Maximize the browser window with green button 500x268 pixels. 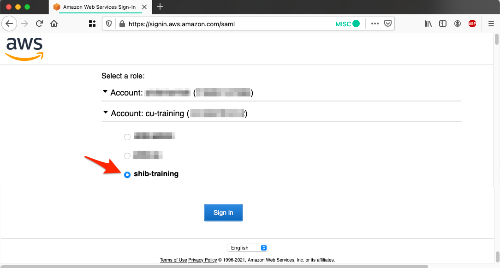pyautogui.click(x=27, y=7)
